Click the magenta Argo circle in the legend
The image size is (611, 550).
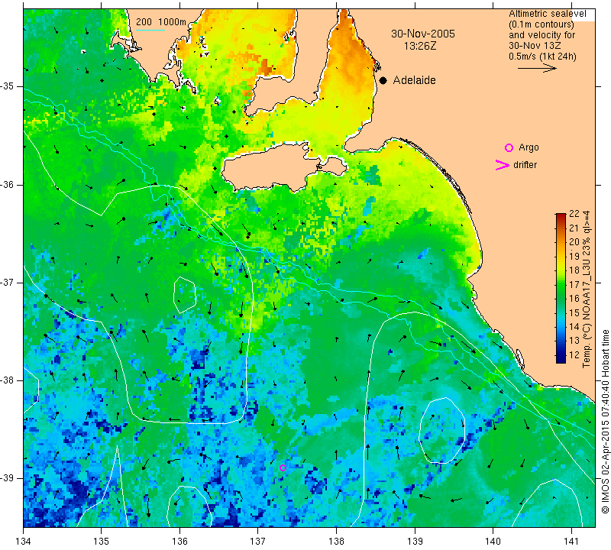tap(509, 147)
